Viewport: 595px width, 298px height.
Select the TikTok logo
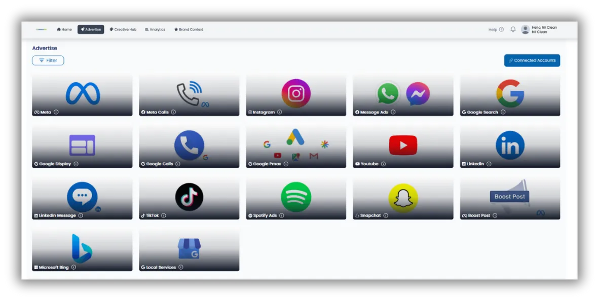point(190,197)
